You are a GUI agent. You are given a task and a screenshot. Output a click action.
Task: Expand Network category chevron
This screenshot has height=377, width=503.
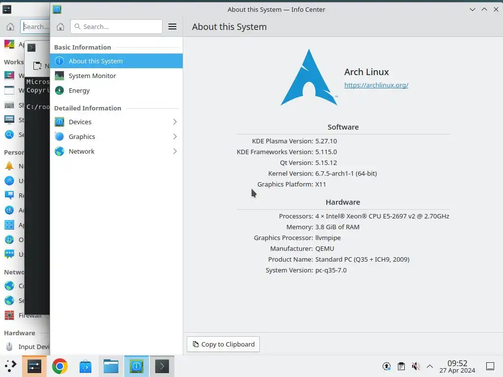[175, 151]
